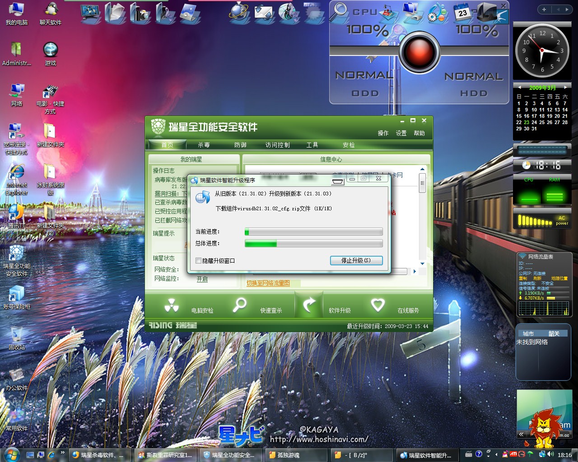Go to previous month in calendar gadget
Screen dimensions: 578x462
pos(519,87)
